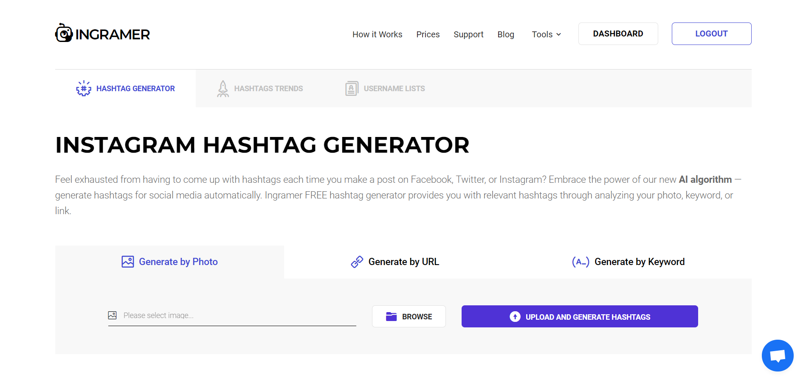Image resolution: width=806 pixels, height=377 pixels.
Task: Click the folder icon on the Browse button
Action: tap(391, 316)
